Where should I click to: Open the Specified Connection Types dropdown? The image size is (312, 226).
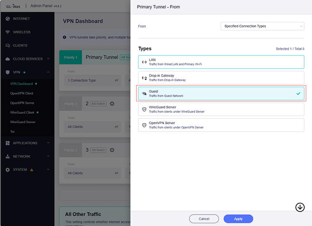point(262,26)
